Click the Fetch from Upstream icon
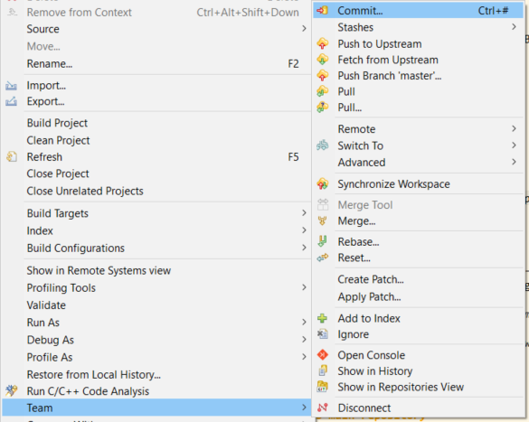529x422 pixels. point(323,60)
